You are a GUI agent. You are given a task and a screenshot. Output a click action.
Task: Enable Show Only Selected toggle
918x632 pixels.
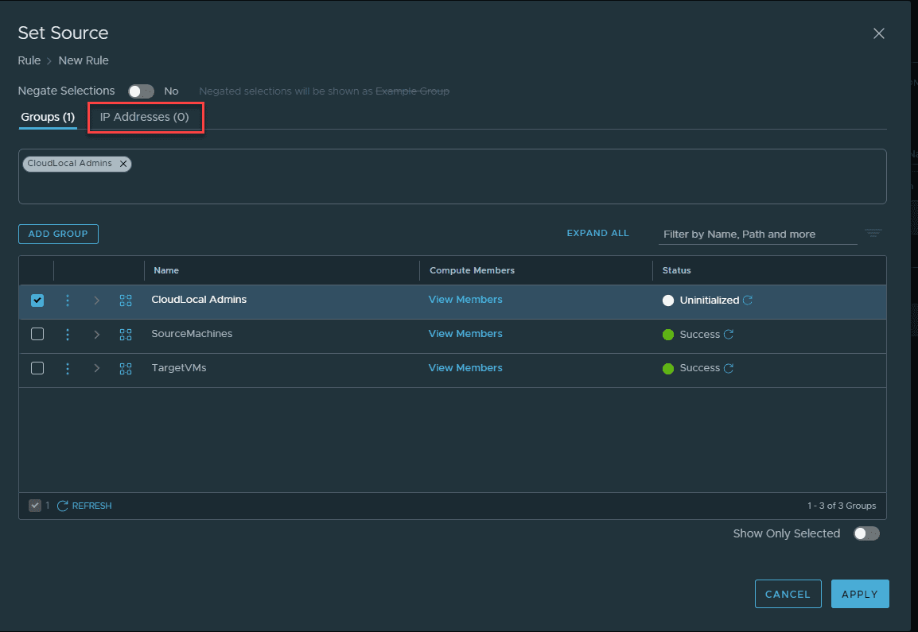(x=866, y=533)
